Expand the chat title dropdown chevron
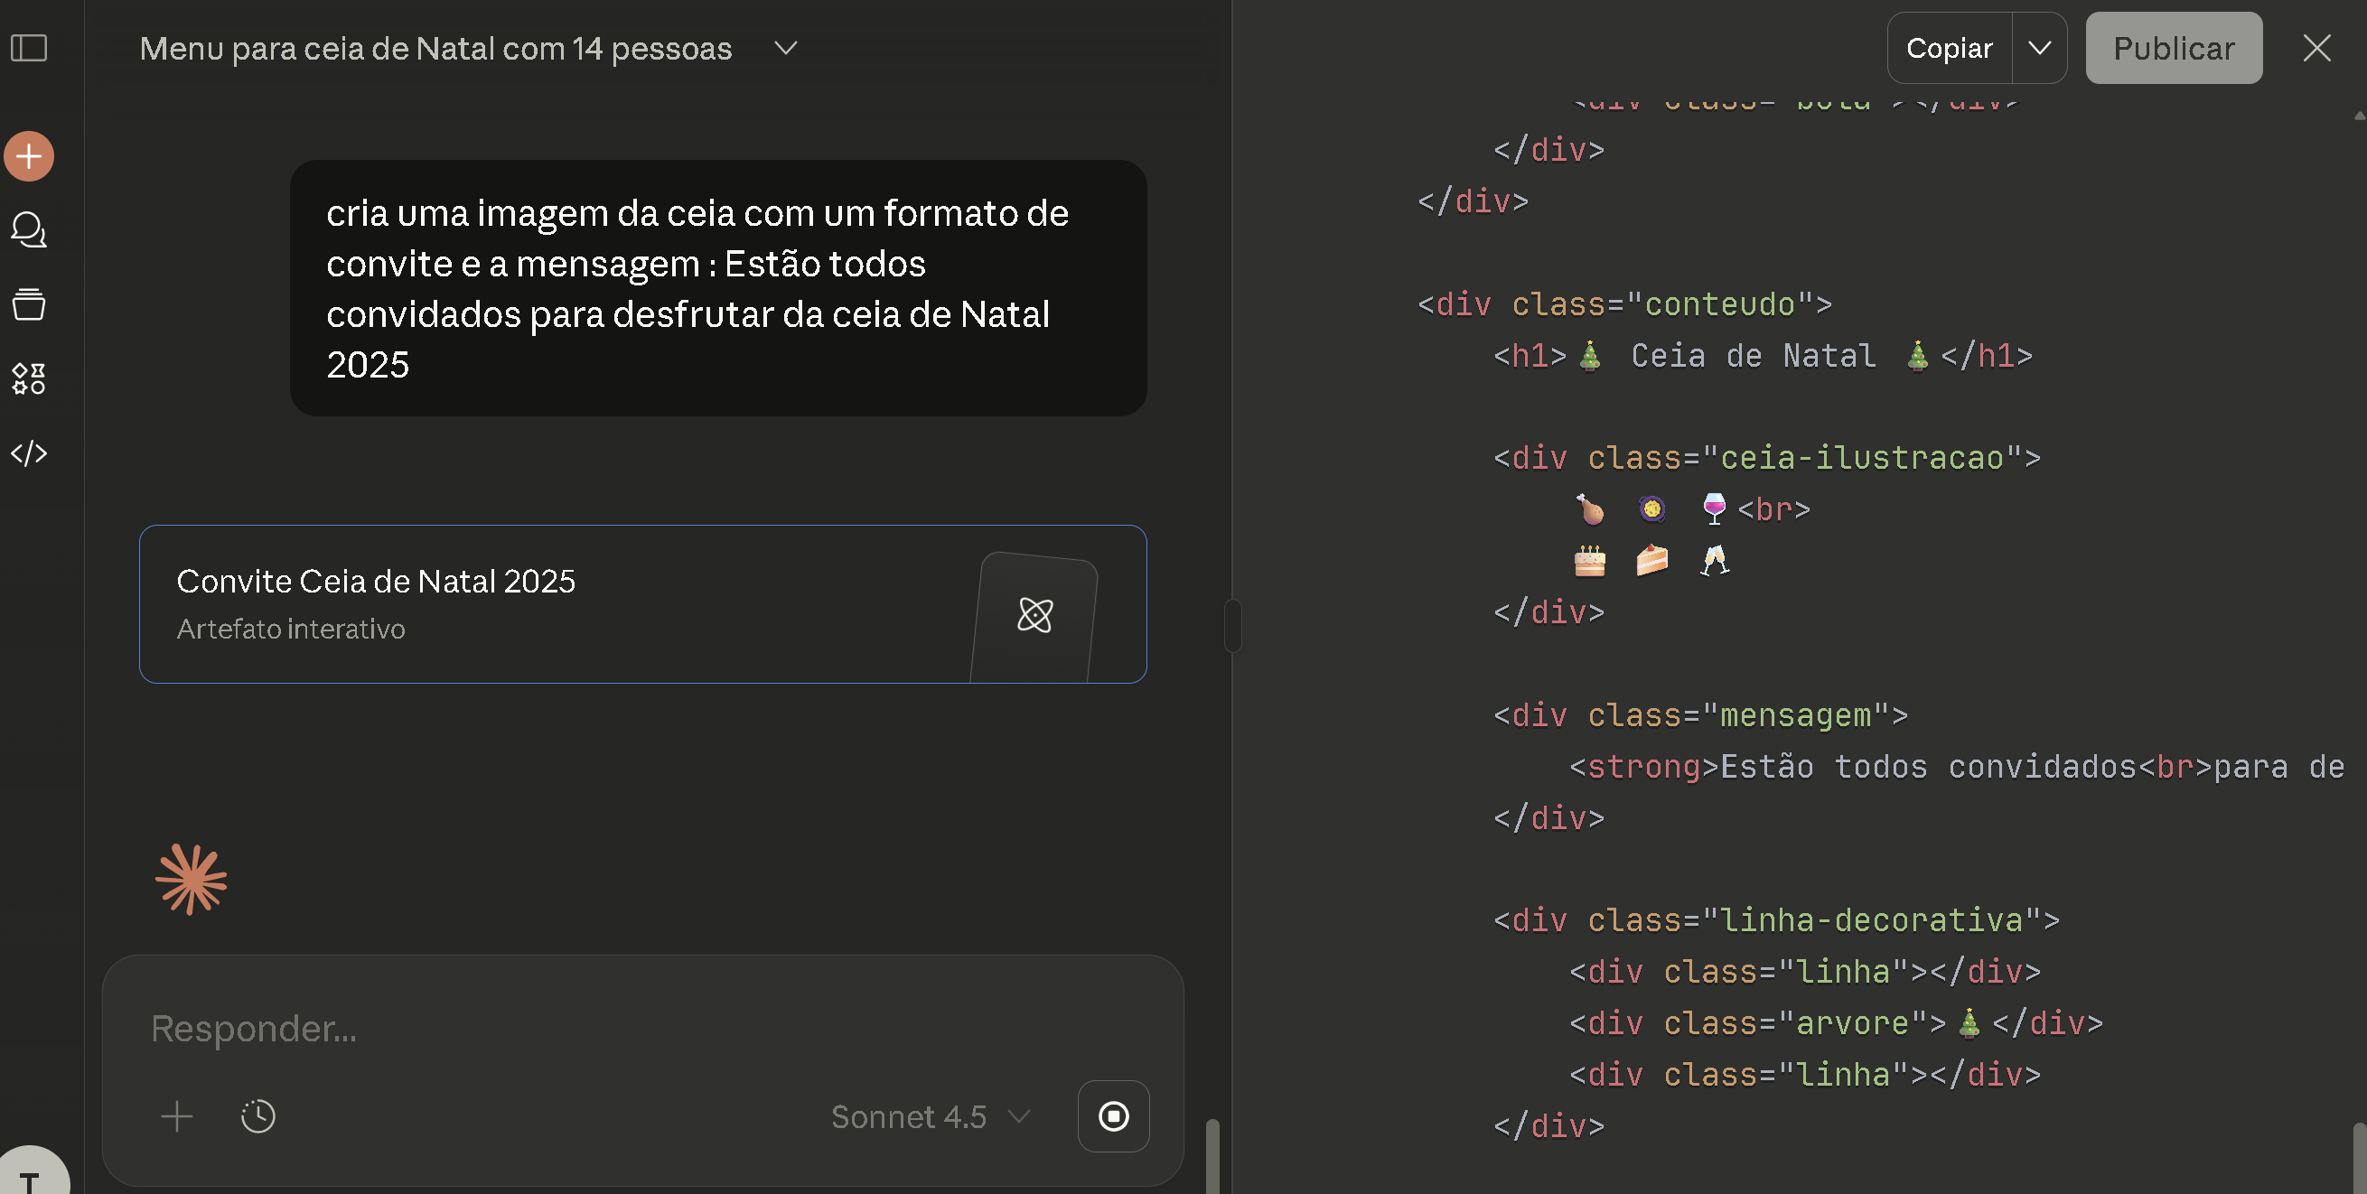 tap(786, 48)
